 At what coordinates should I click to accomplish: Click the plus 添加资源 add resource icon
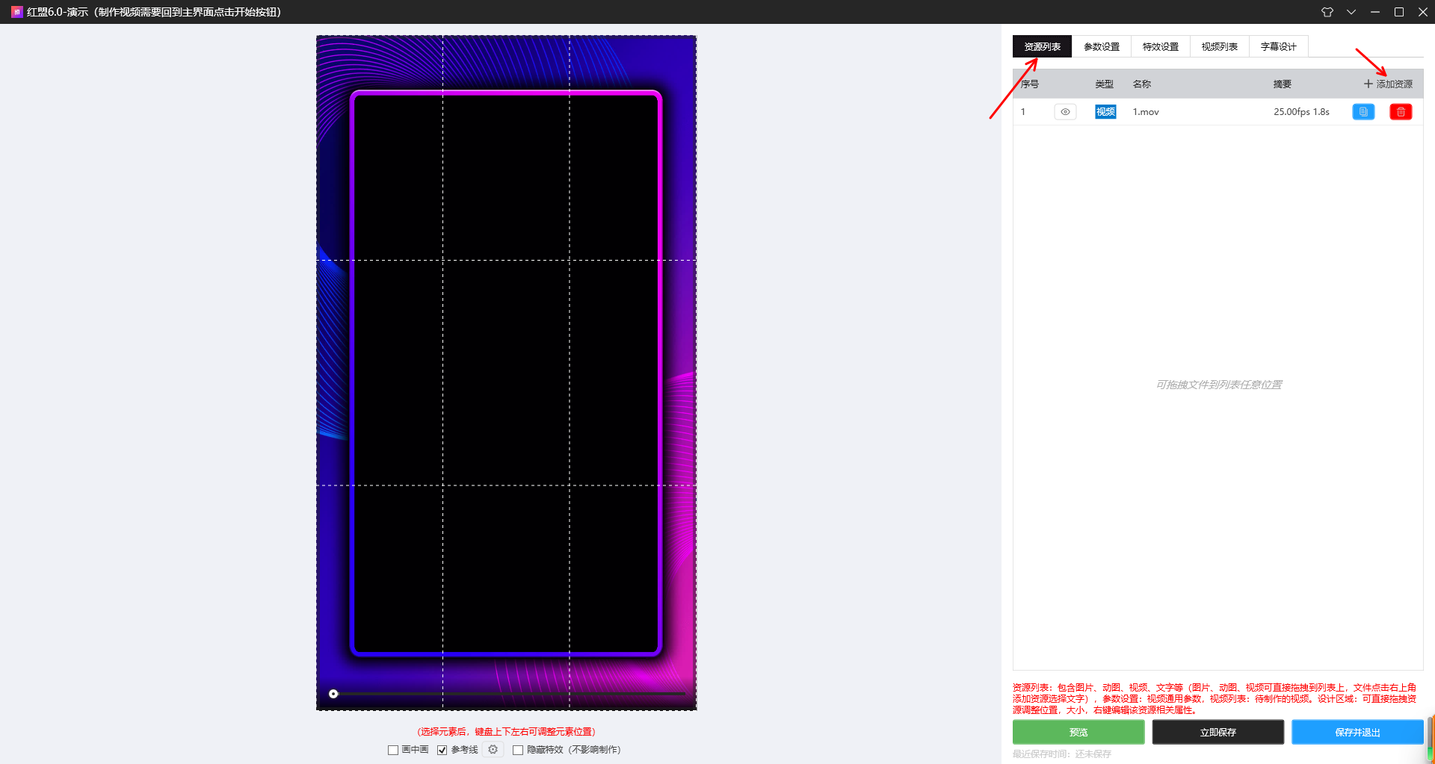[1368, 84]
